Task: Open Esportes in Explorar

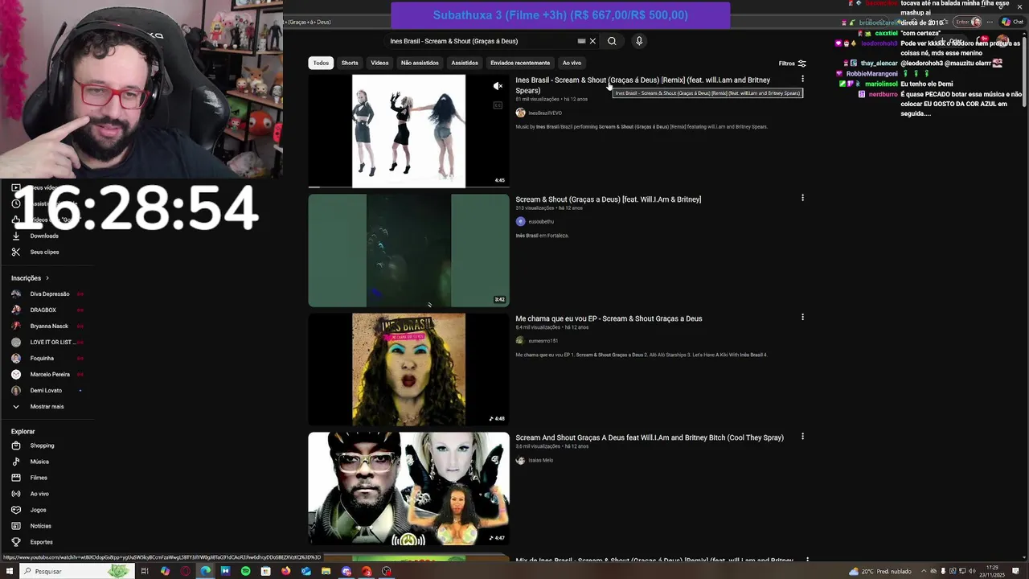Action: (x=41, y=542)
